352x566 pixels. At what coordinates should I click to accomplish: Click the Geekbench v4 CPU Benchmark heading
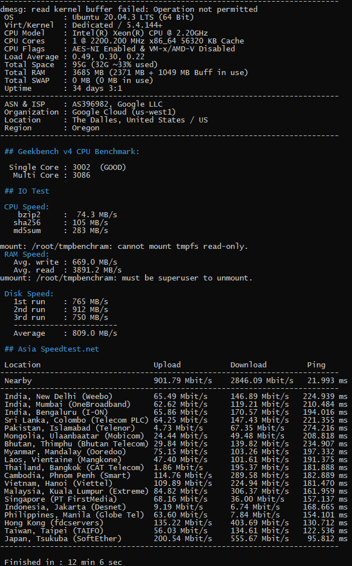[72, 152]
